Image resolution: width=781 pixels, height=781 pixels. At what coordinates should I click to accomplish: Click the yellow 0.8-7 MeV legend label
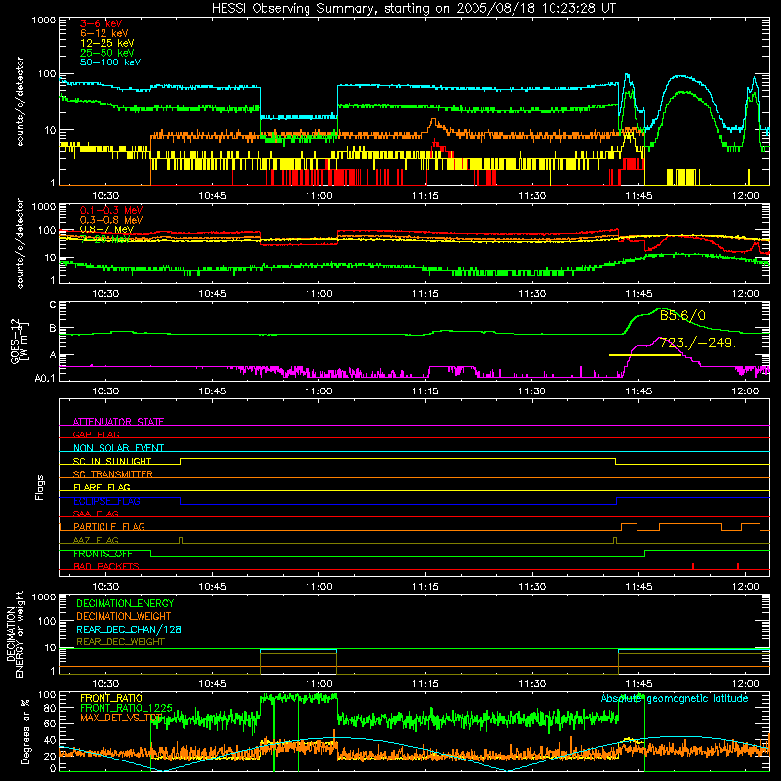point(106,229)
